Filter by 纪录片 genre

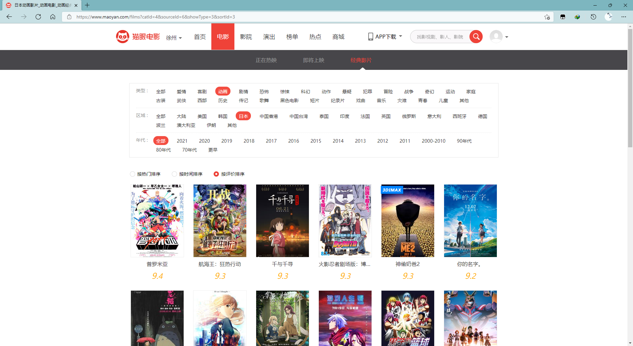[x=338, y=101]
